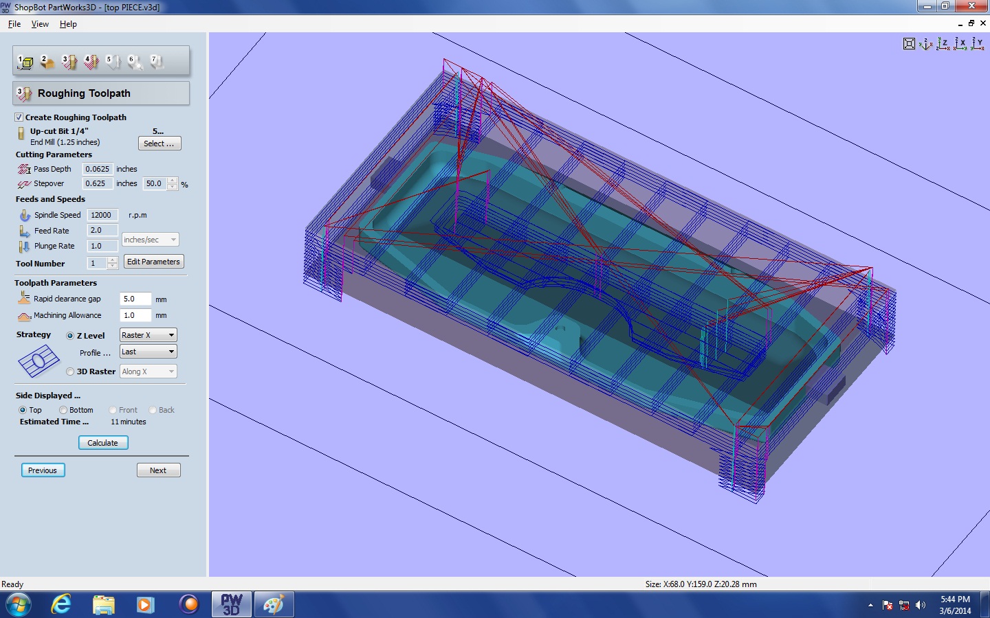
Task: Click the Next button
Action: point(159,470)
